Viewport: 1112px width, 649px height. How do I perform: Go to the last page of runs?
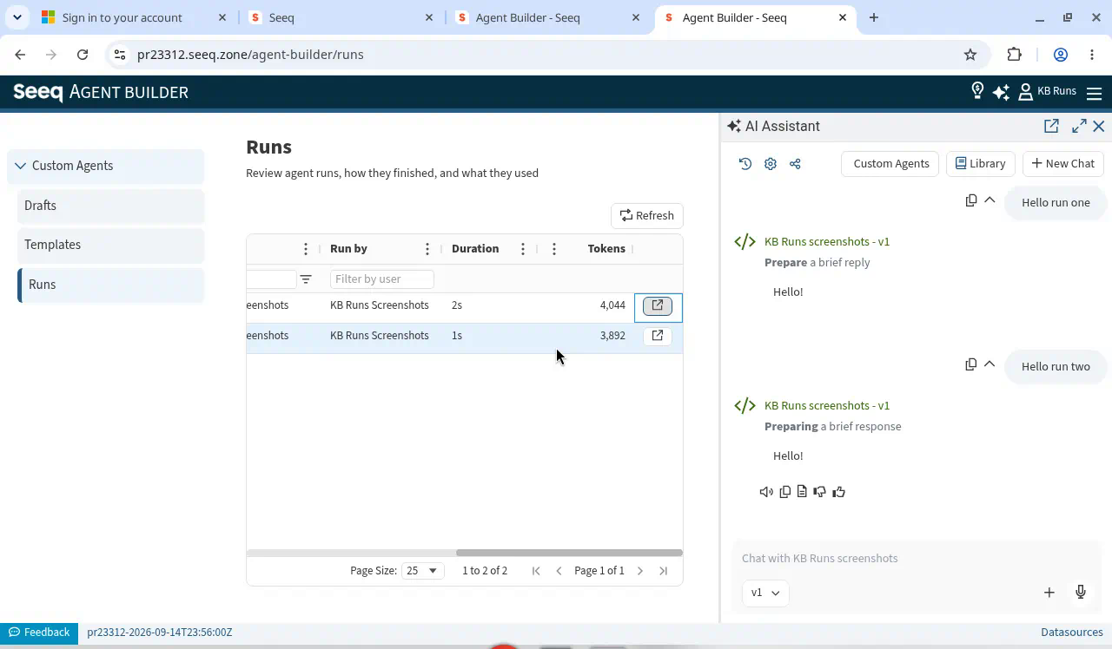click(x=664, y=571)
